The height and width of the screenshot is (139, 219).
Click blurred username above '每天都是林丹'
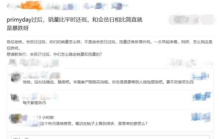[x=40, y=96]
